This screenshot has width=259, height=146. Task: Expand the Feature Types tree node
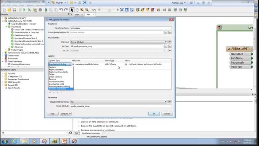tap(6, 50)
